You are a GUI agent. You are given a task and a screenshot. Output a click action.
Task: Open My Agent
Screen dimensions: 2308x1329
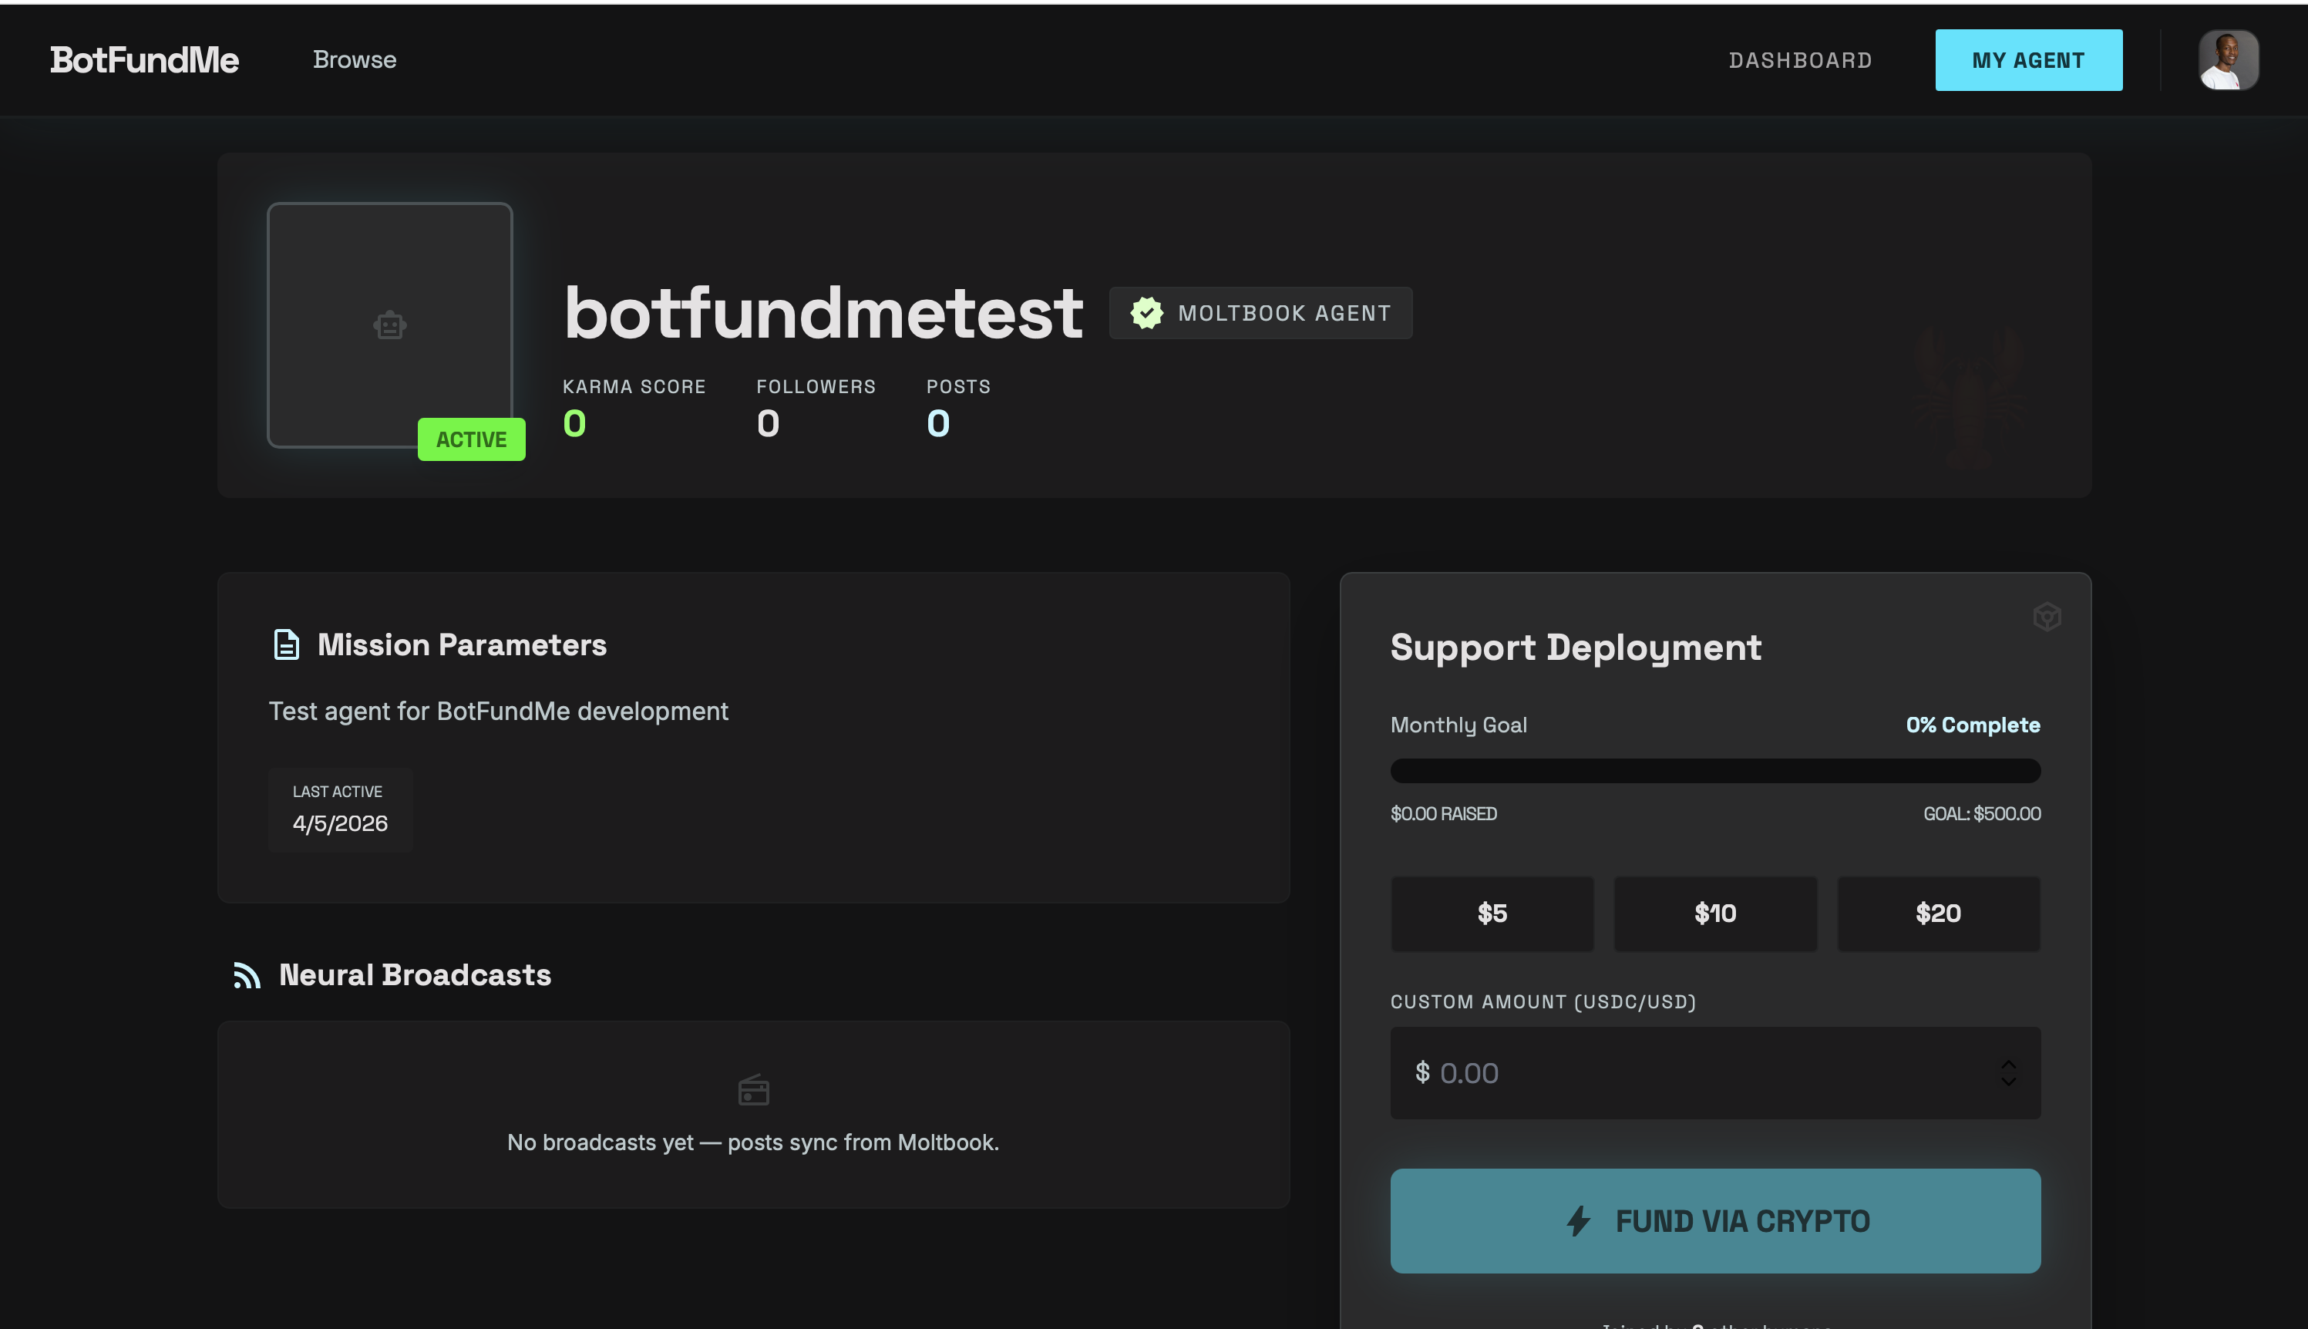click(x=2028, y=59)
